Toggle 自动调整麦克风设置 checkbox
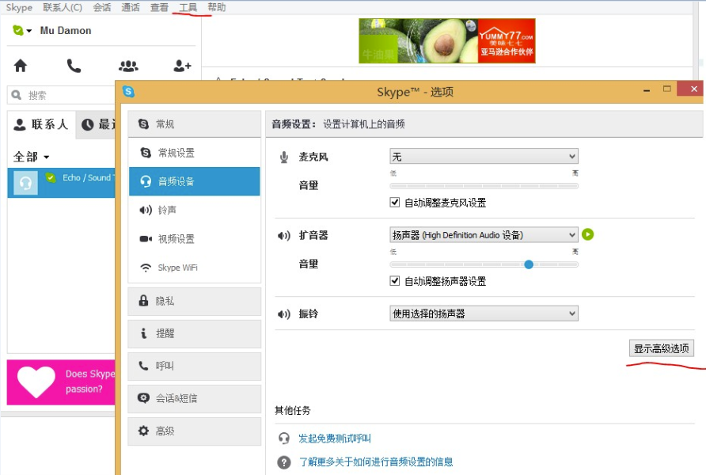 click(x=395, y=202)
